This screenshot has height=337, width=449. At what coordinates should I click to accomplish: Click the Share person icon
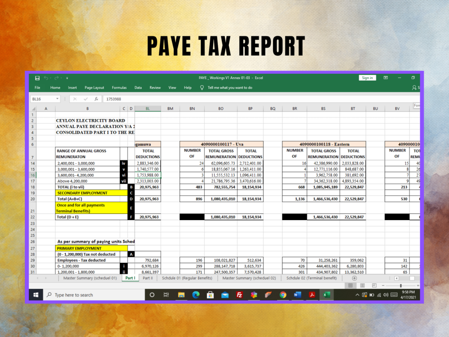pos(414,88)
